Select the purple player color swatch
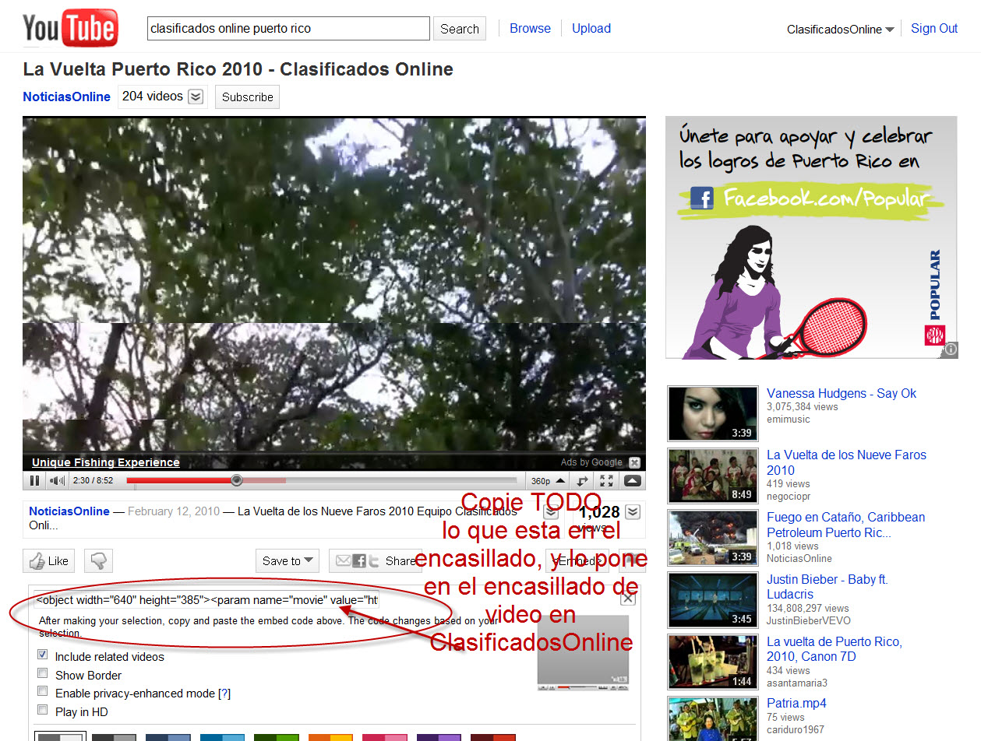The height and width of the screenshot is (741, 981). 439,736
